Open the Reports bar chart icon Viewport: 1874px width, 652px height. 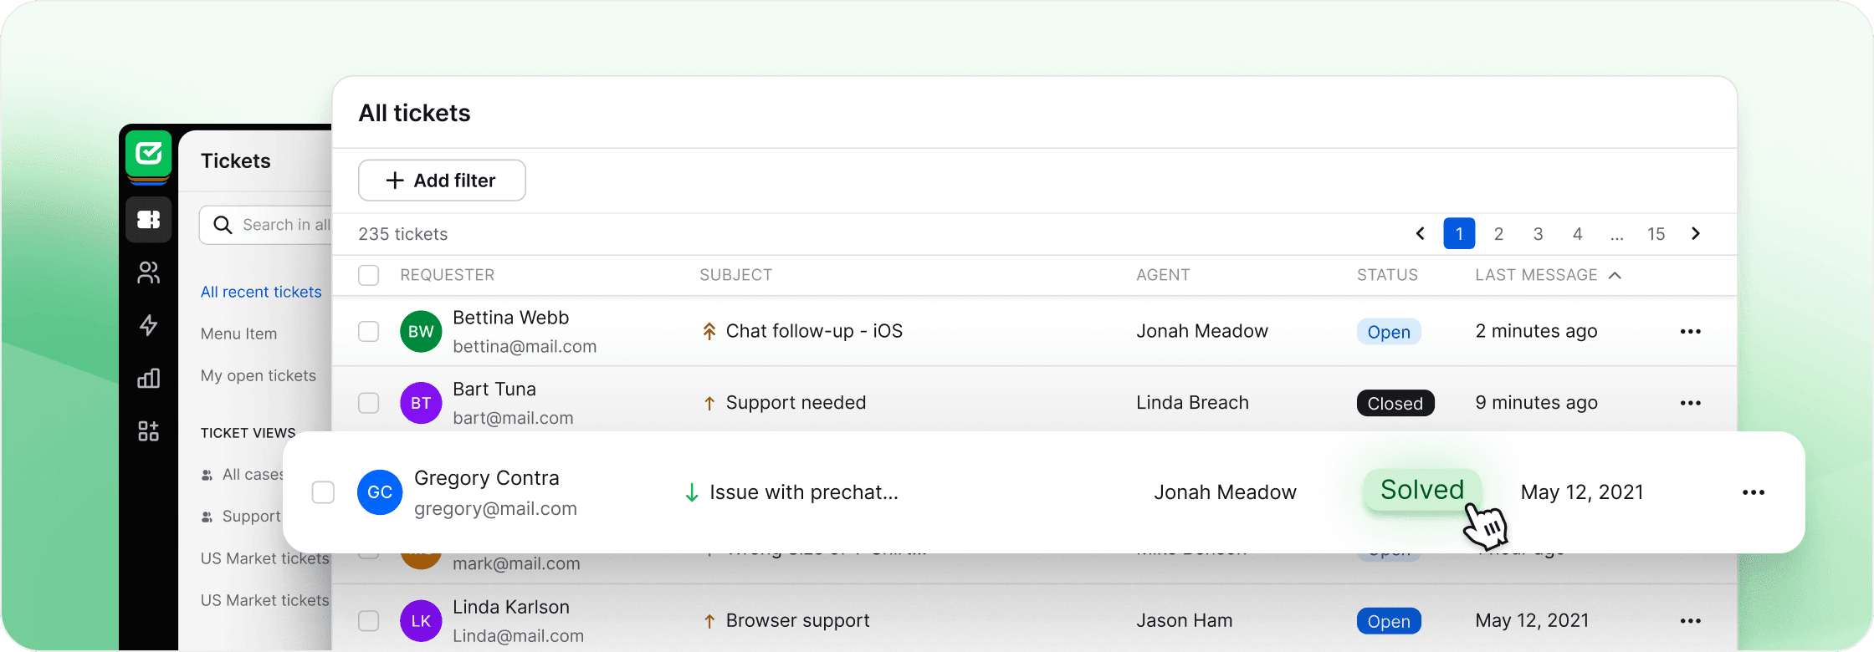tap(149, 378)
